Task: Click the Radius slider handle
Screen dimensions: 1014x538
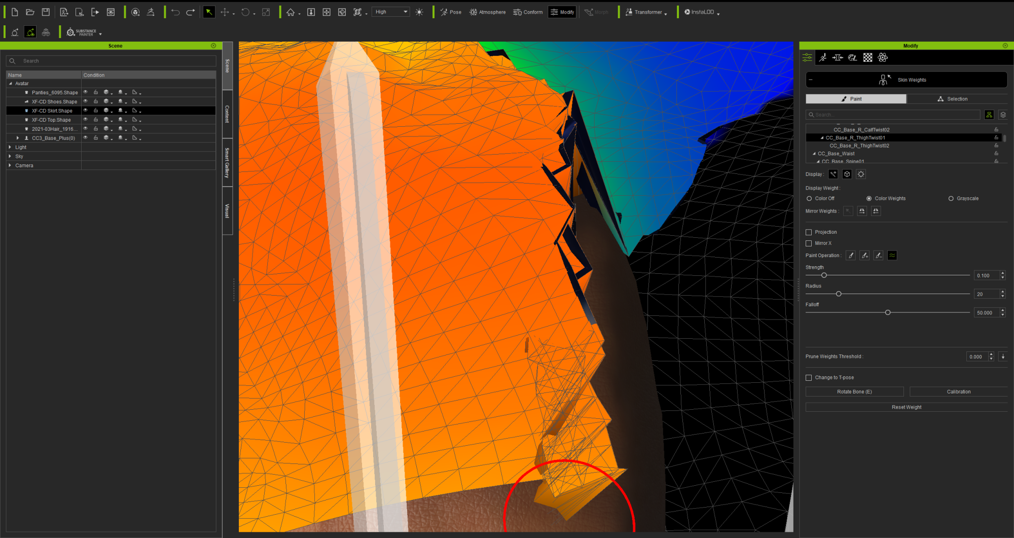Action: (x=839, y=294)
